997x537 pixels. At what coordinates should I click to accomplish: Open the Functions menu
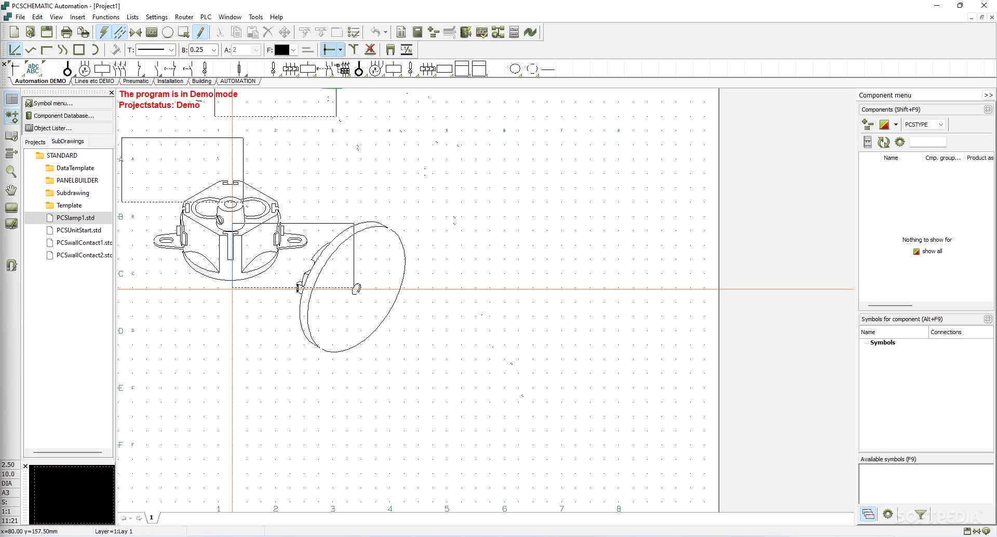pos(106,17)
